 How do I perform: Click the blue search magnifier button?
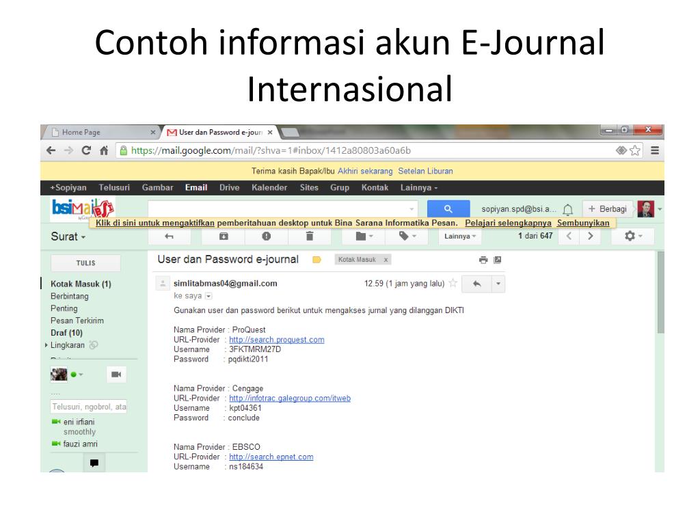pos(448,208)
